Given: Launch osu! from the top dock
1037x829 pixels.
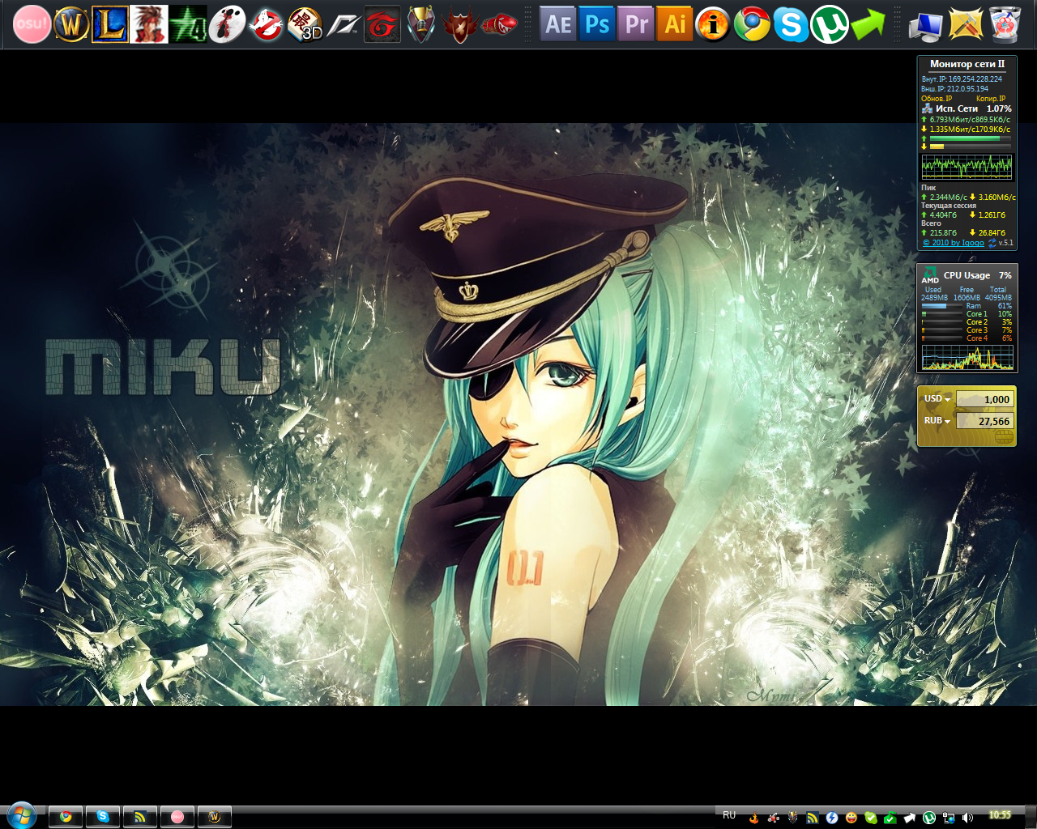Looking at the screenshot, I should pos(32,24).
